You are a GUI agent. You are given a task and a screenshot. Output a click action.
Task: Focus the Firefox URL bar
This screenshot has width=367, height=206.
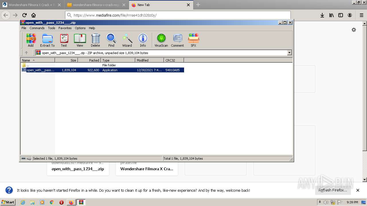click(x=178, y=15)
